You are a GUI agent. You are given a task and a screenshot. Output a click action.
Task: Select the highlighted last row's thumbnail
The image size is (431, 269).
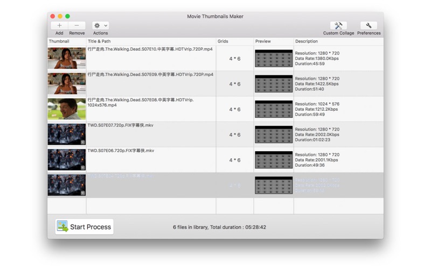point(67,185)
